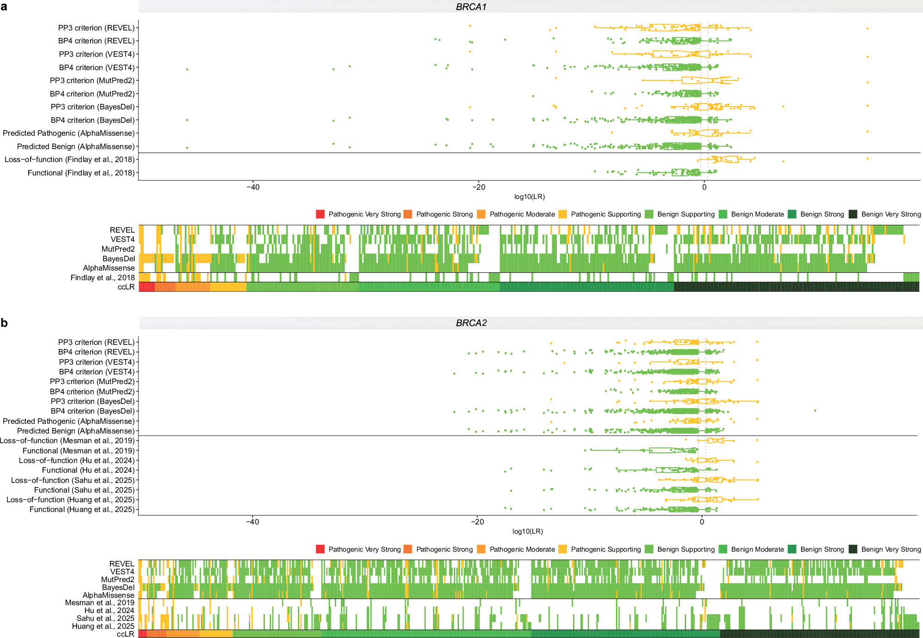Click the Benign Moderate swatch in BRCA2 legend
Viewport: 923px width, 638px height.
coord(723,549)
